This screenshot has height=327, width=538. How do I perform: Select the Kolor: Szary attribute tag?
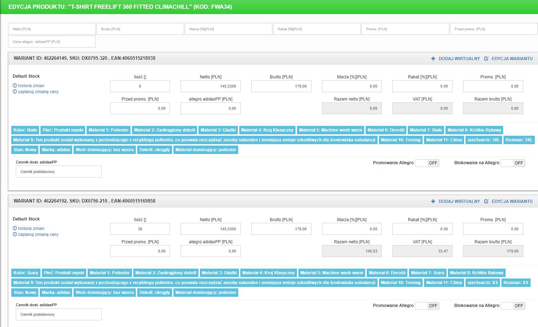(x=26, y=273)
